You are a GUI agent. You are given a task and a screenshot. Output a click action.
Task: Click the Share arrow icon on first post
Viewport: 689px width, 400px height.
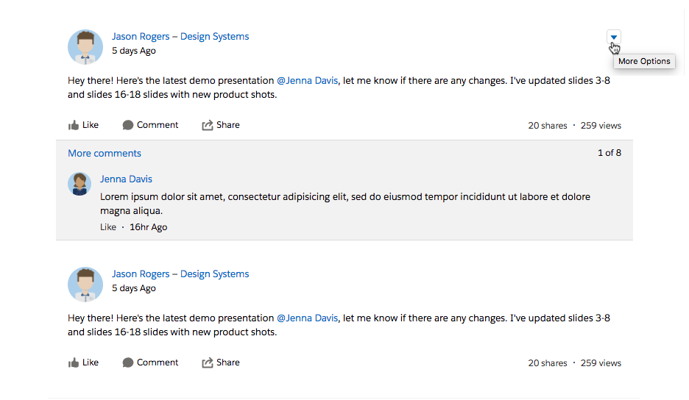[x=208, y=126]
